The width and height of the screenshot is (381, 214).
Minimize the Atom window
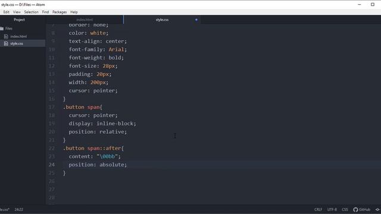click(360, 5)
